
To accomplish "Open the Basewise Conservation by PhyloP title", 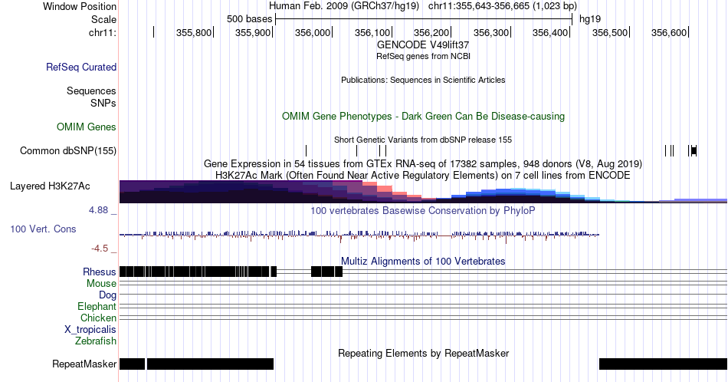I will point(423,210).
